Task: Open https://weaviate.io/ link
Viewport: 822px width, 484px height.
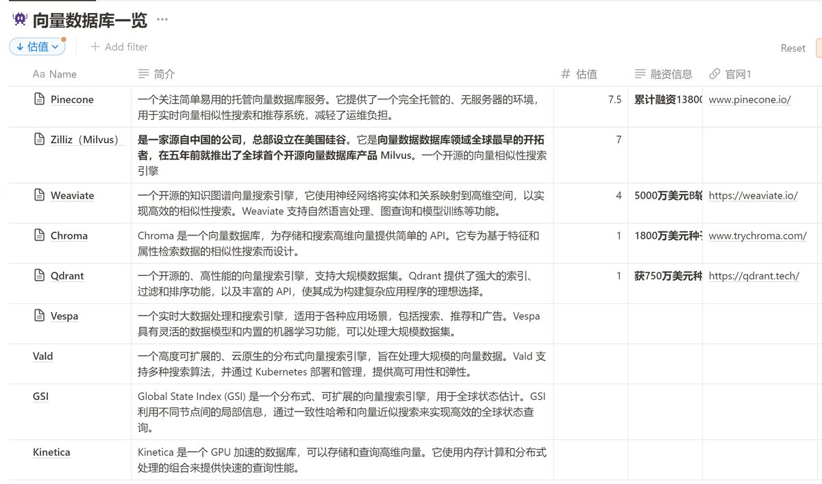Action: tap(753, 195)
